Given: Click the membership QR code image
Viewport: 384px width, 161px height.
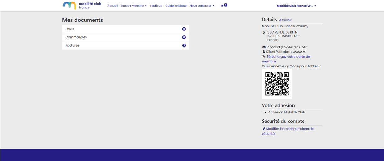Looking at the screenshot, I should pyautogui.click(x=277, y=84).
